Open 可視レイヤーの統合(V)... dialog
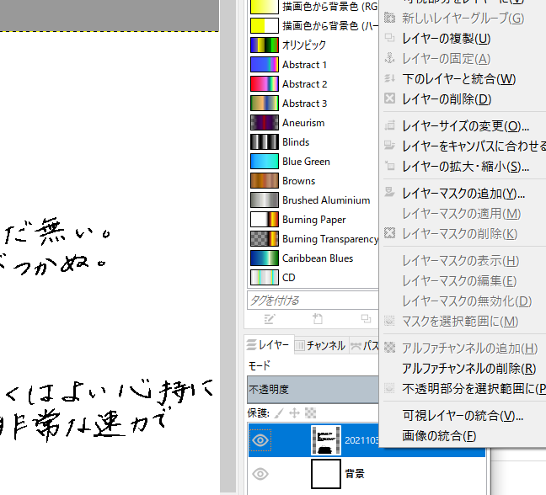Screen dimensions: 546x495 [463, 416]
